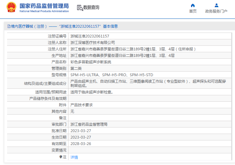Click the 产品名称 label

pyautogui.click(x=59, y=62)
